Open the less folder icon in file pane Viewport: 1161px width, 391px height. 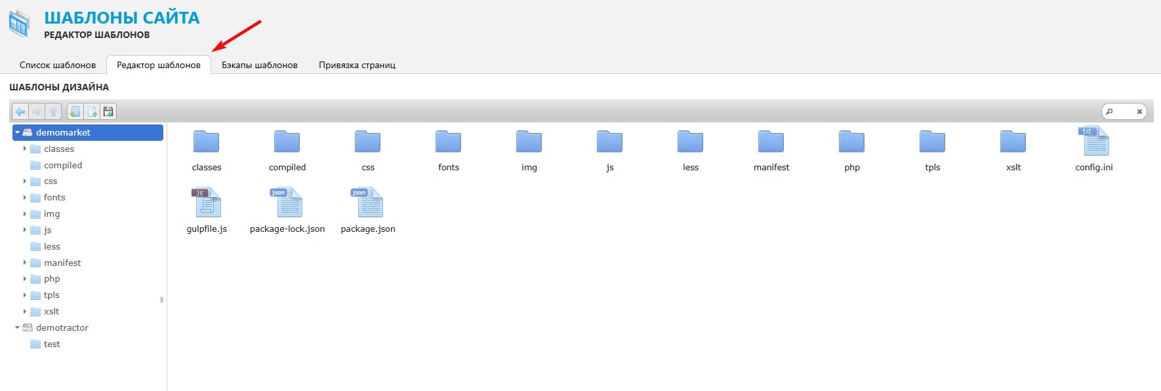point(690,141)
